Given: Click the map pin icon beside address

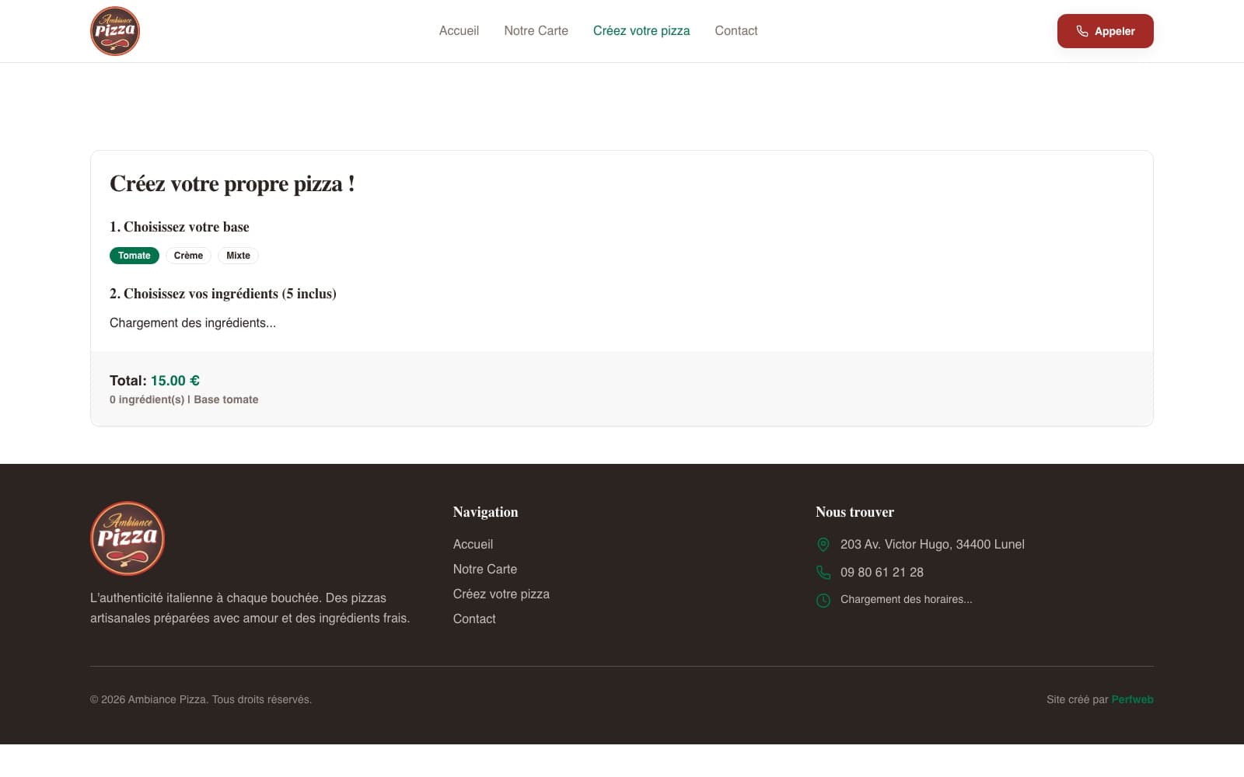Looking at the screenshot, I should tap(823, 545).
